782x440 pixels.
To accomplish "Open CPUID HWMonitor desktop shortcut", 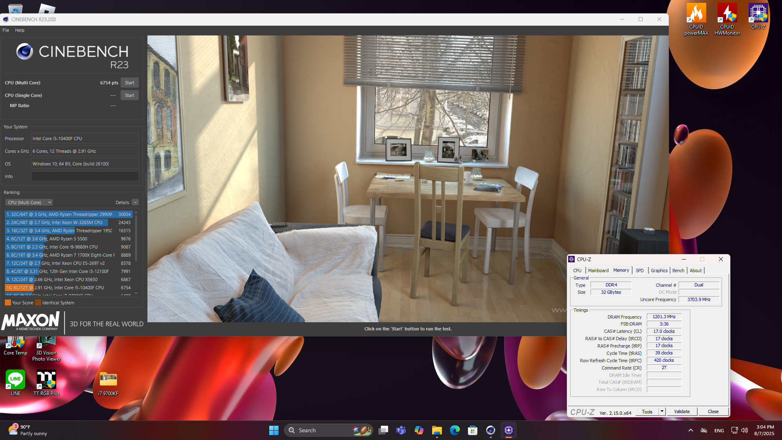I will pyautogui.click(x=727, y=19).
